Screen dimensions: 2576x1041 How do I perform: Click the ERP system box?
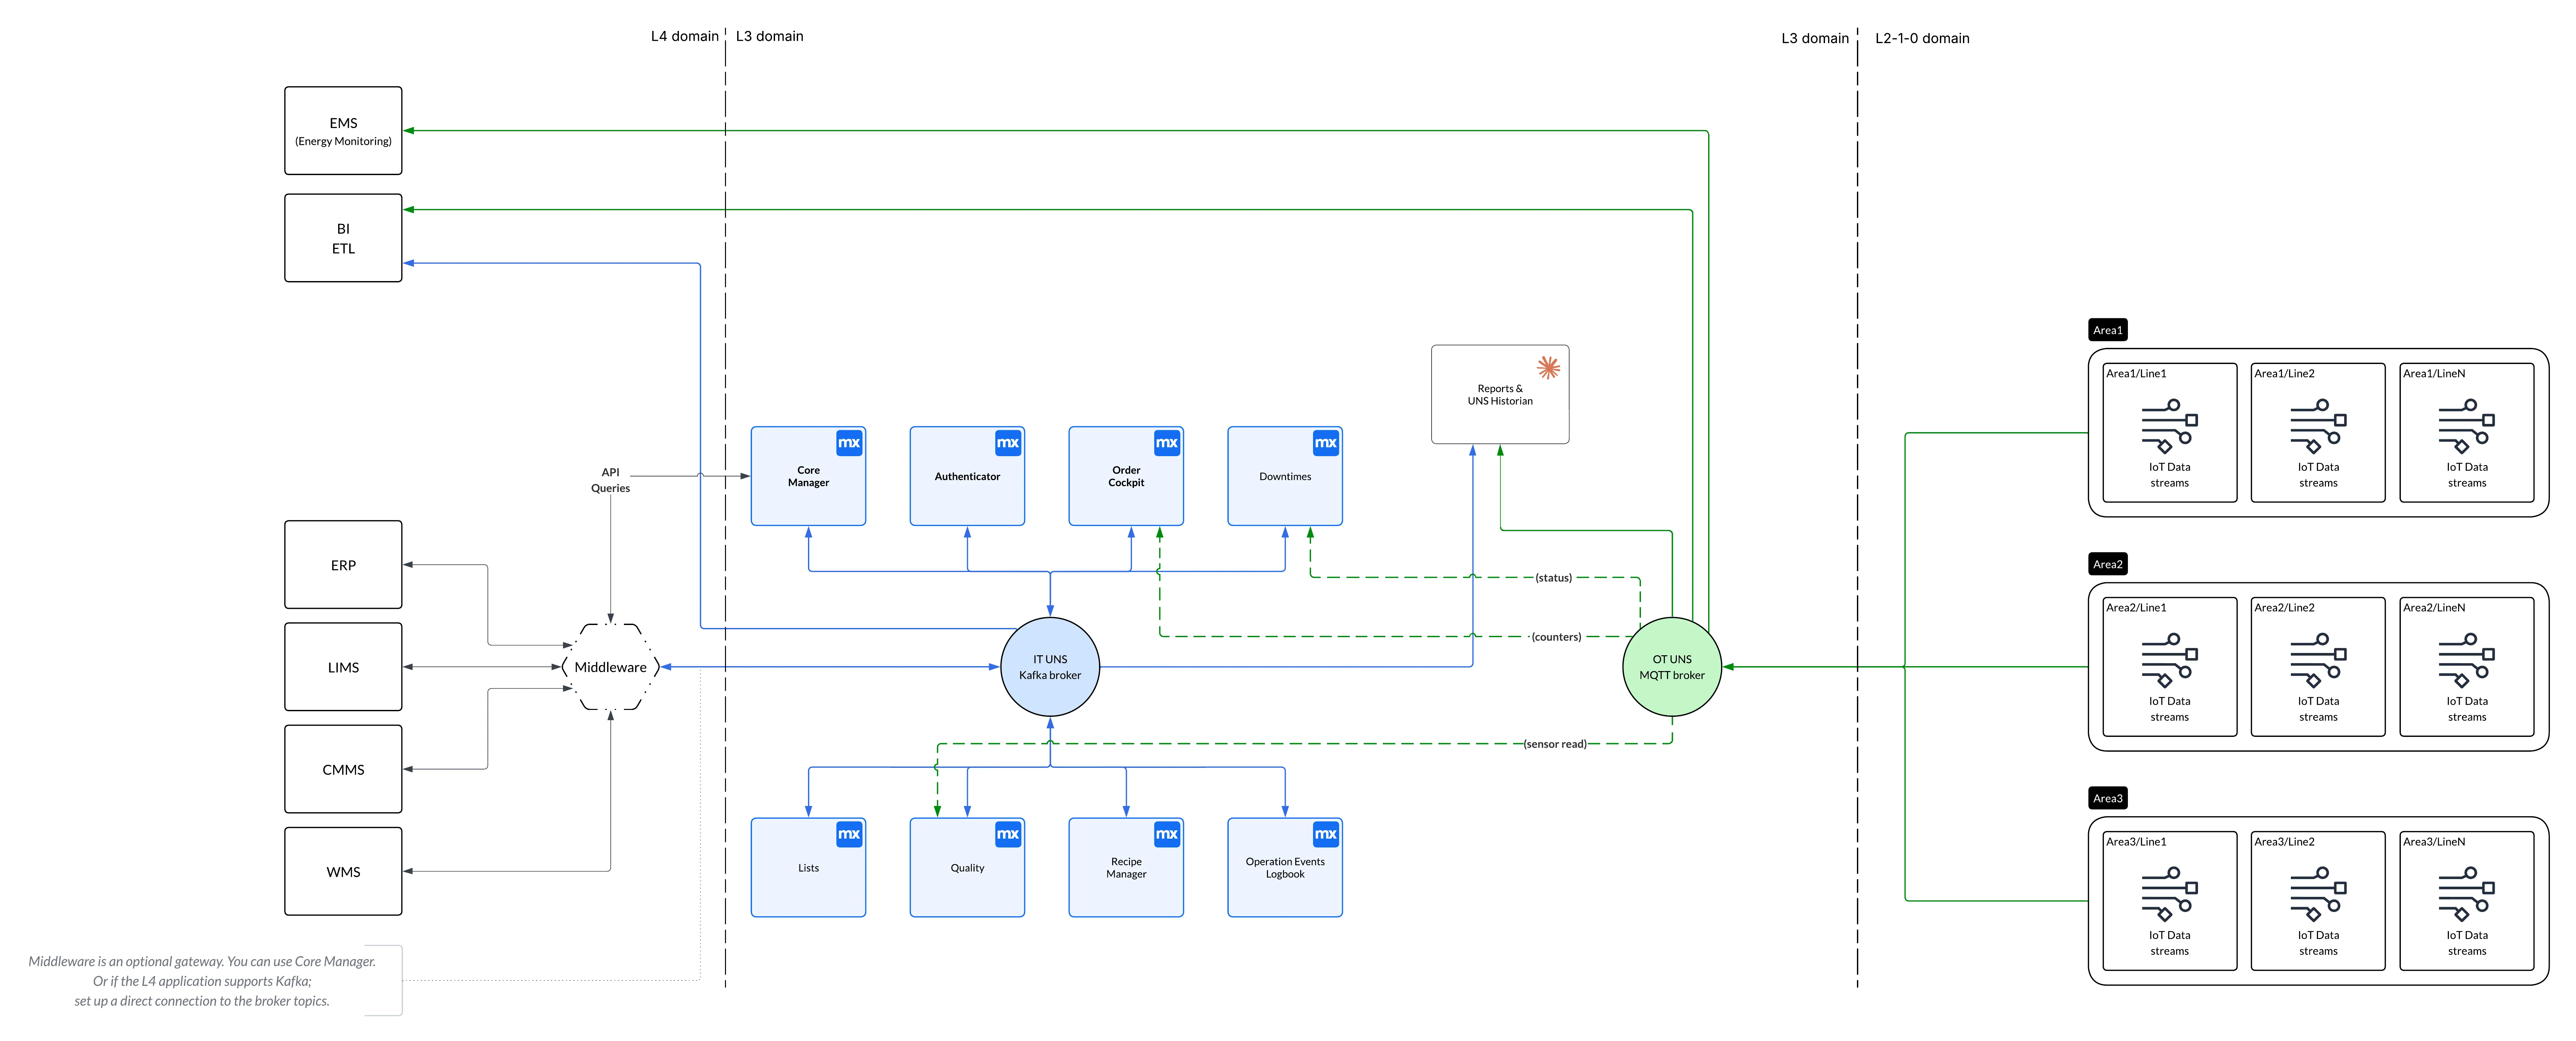(343, 565)
